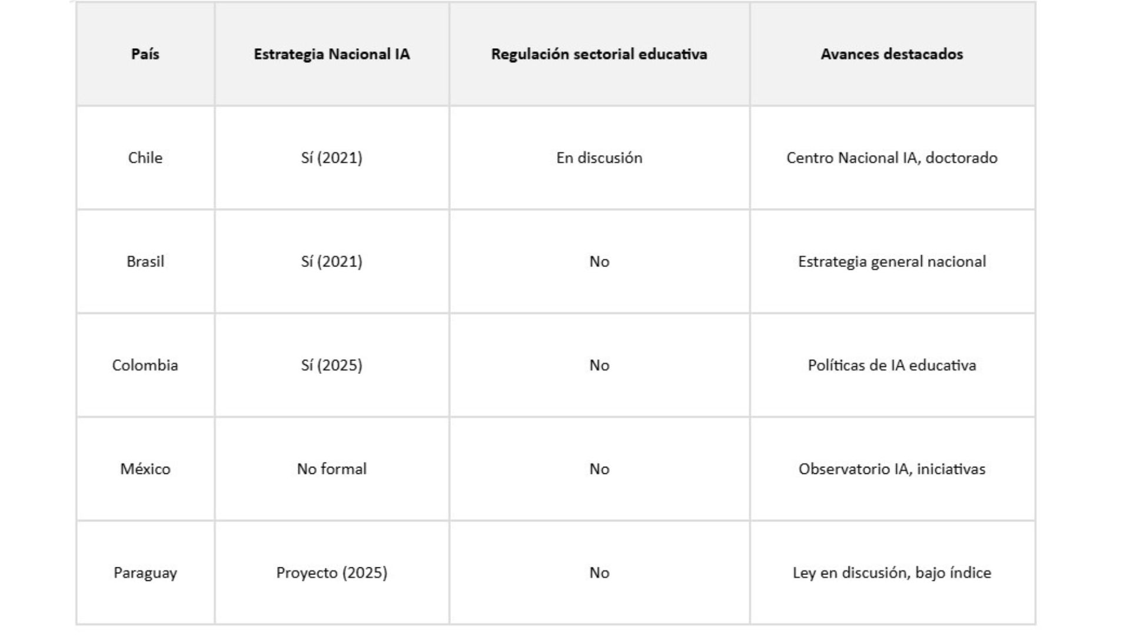
Task: Click the Chile country cell
Action: pyautogui.click(x=145, y=158)
